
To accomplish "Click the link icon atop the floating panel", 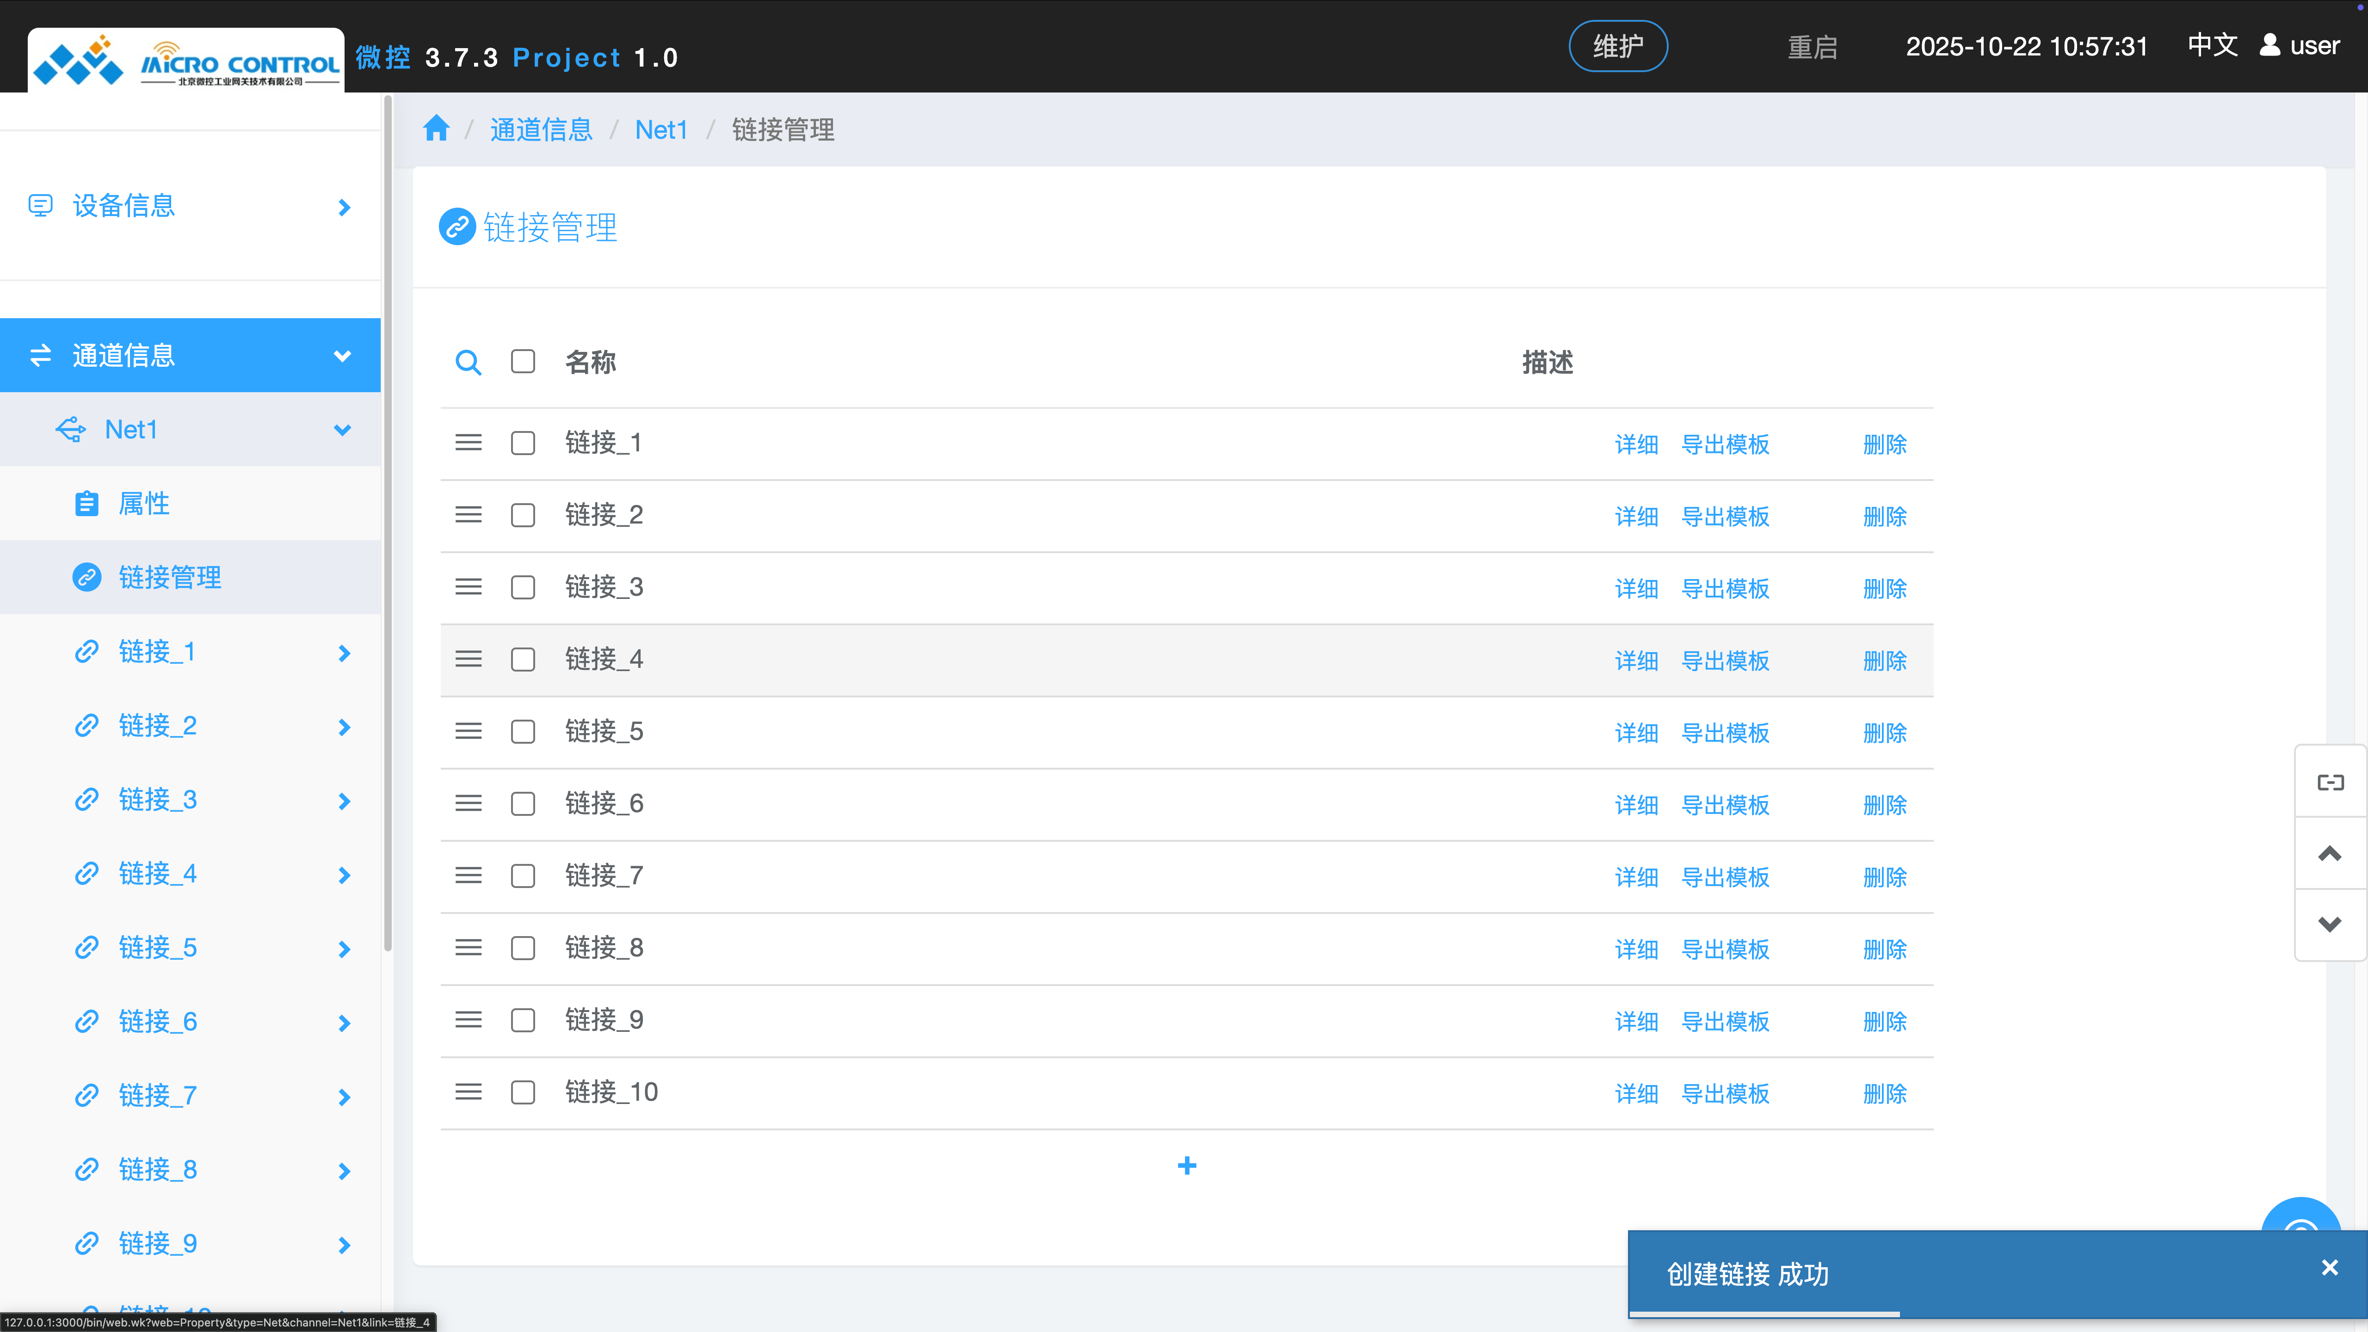I will pos(2330,782).
